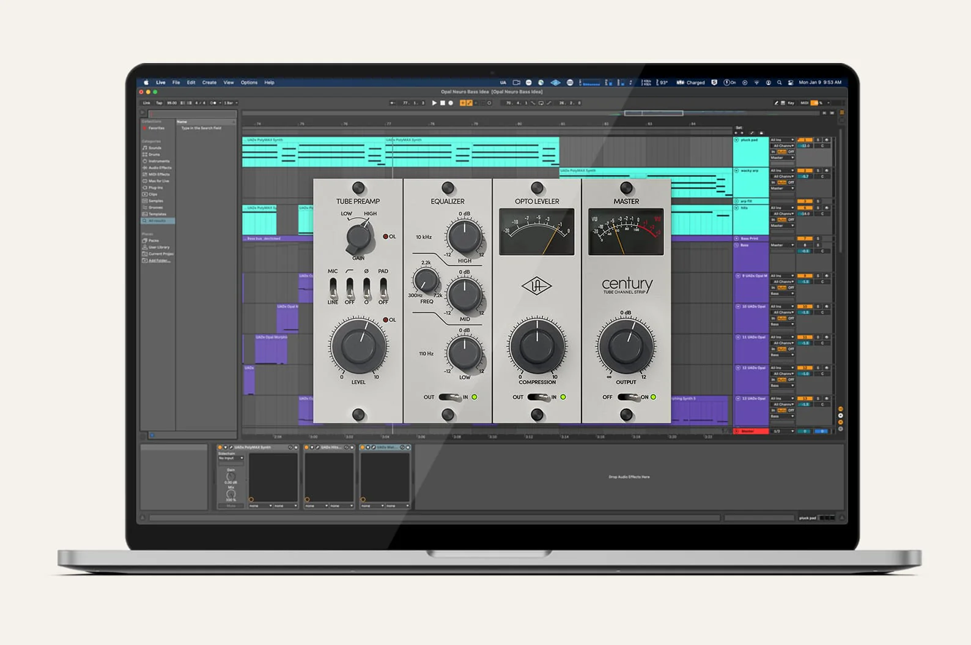
Task: Open the 1 Bar quantization dropdown
Action: tap(231, 103)
